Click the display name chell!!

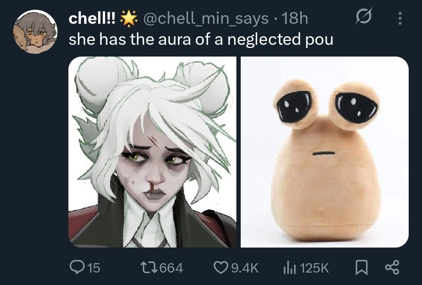[92, 18]
